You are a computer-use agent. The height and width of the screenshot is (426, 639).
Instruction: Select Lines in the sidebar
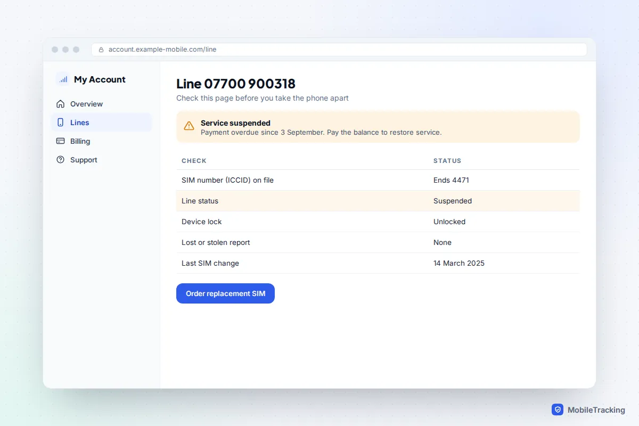click(102, 122)
